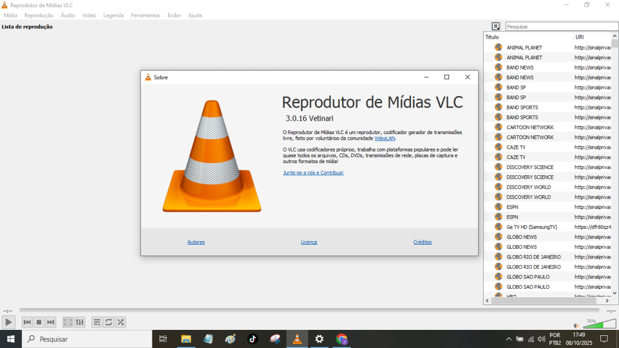Open the Ajuda menu
Image resolution: width=619 pixels, height=348 pixels.
coord(195,15)
